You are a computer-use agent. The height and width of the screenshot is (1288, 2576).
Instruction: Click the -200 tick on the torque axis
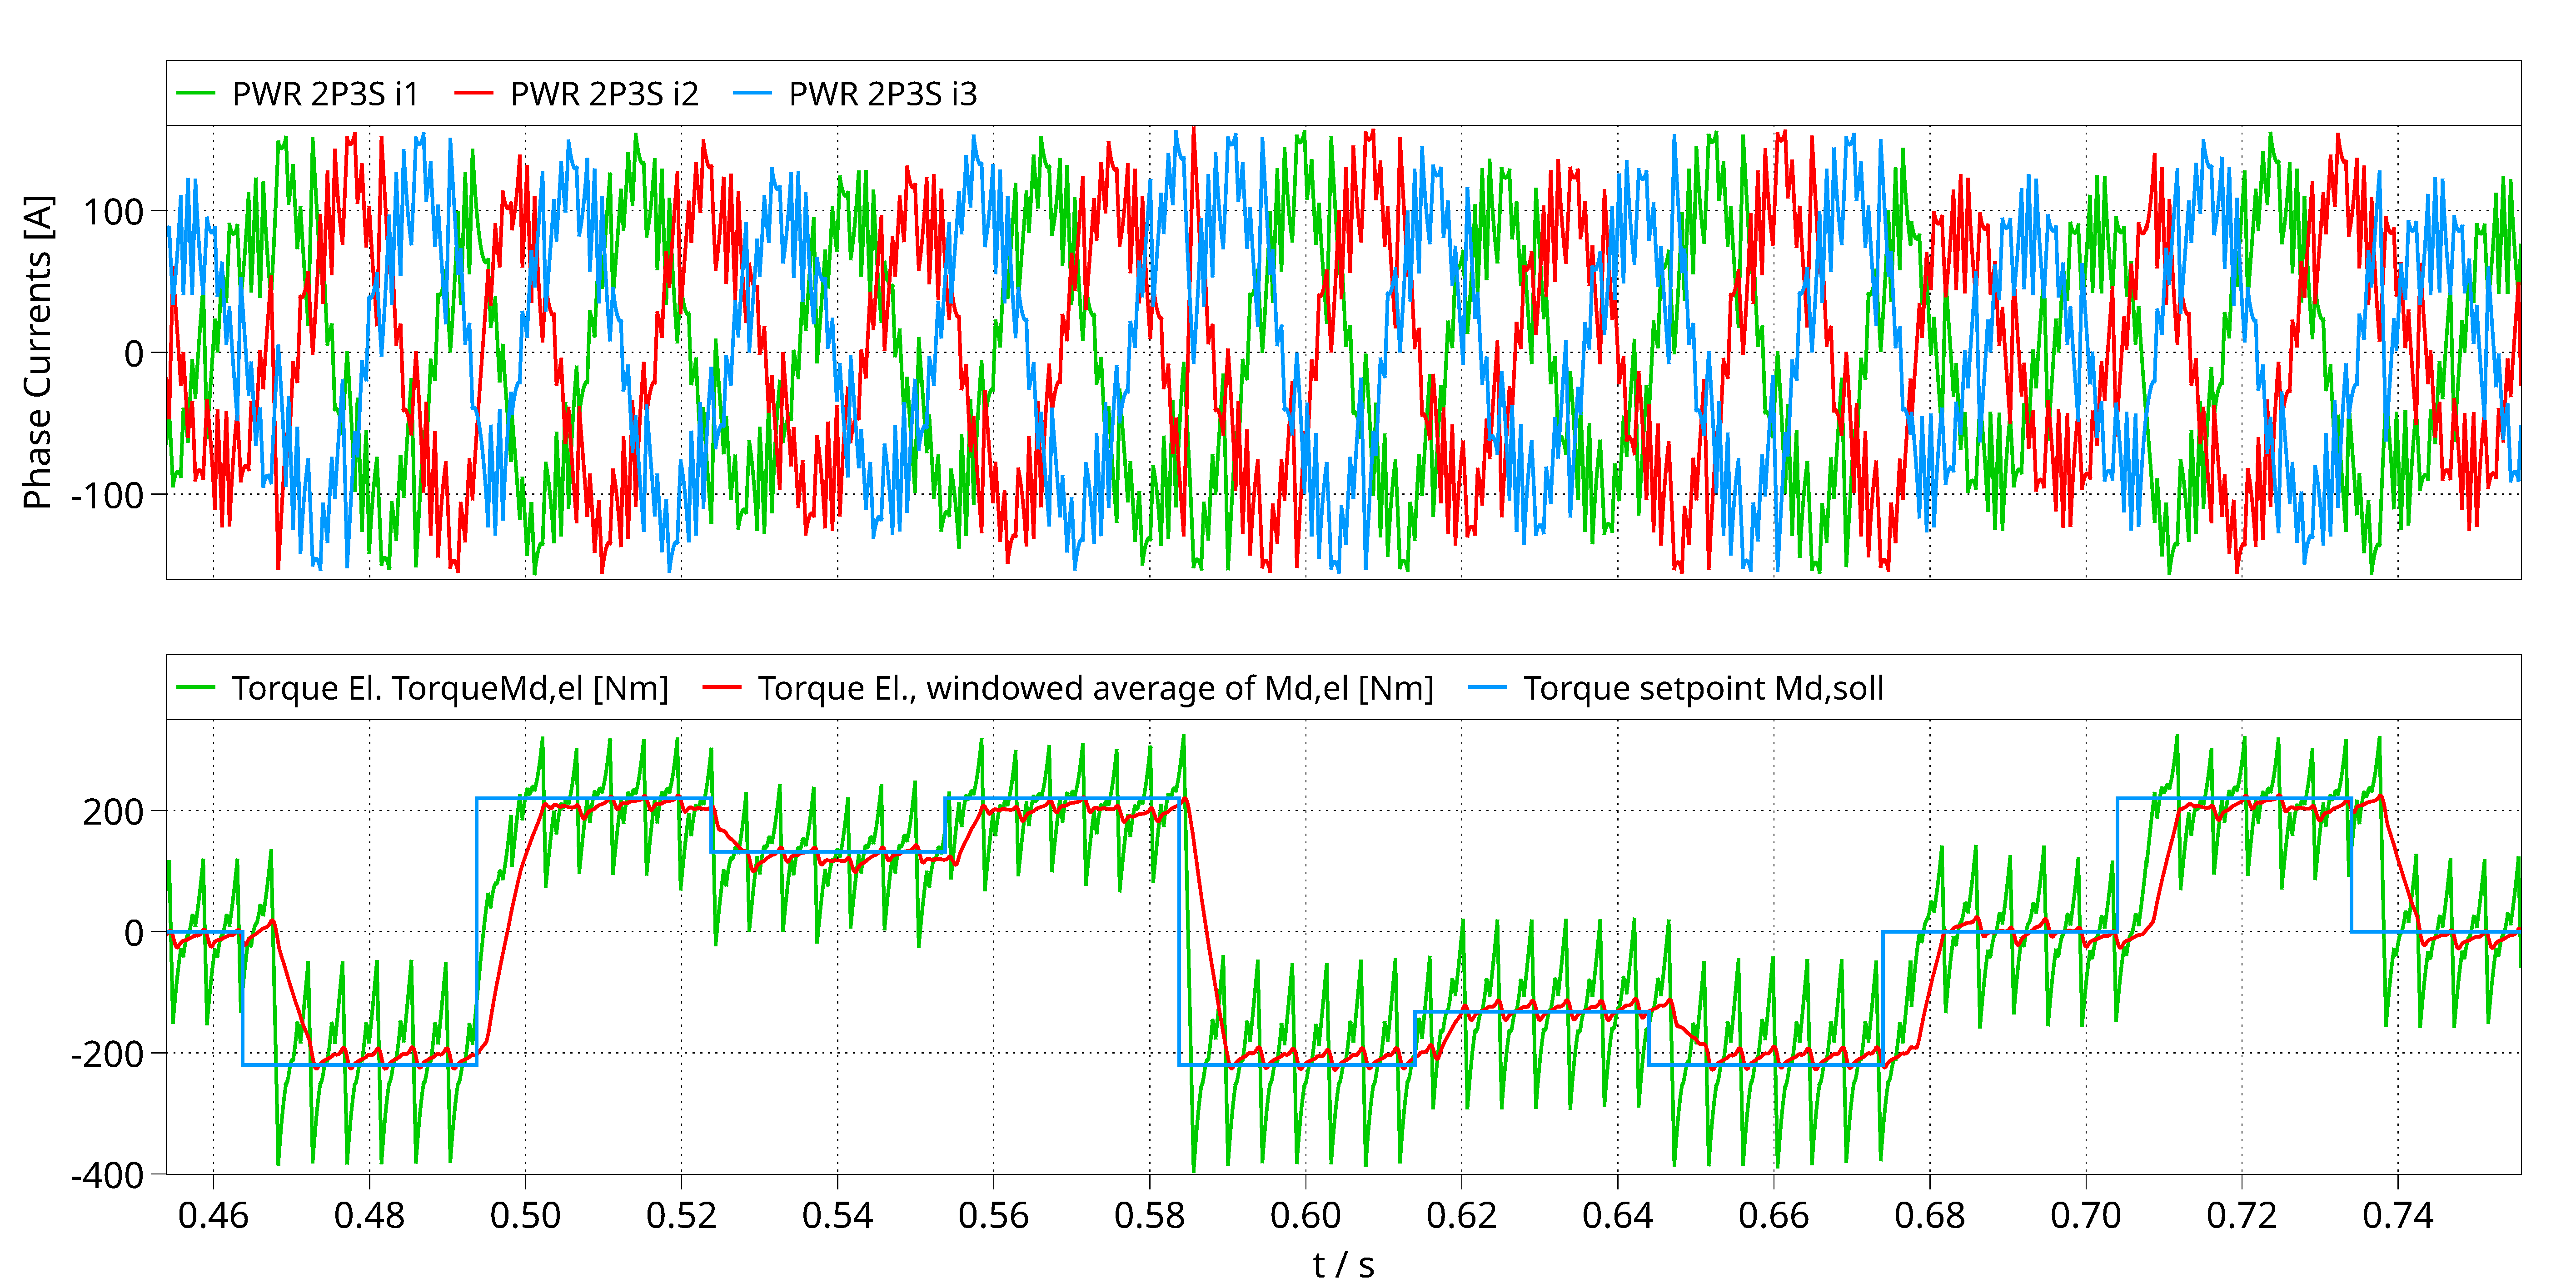pos(107,1054)
